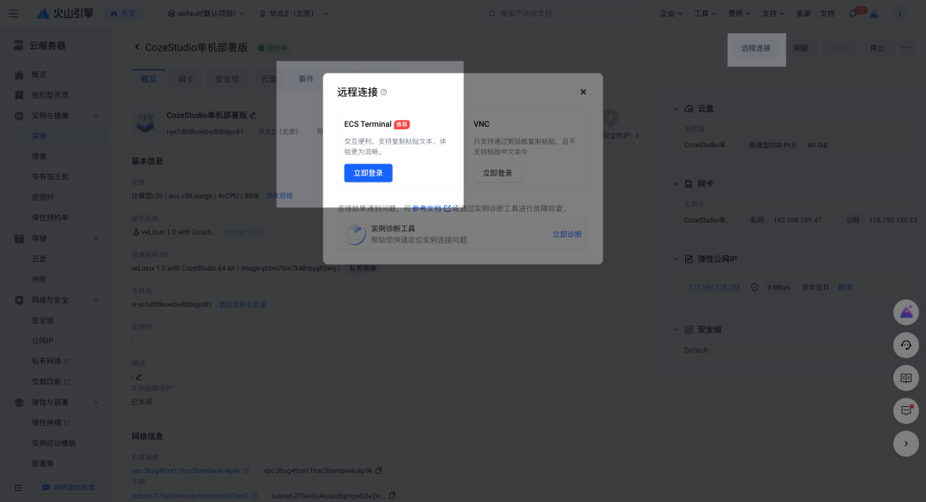Open the 工具 dropdown menu
This screenshot has height=502, width=926.
705,14
